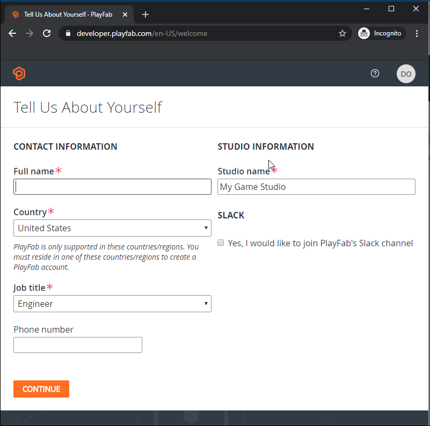This screenshot has width=430, height=426.
Task: Select the Tell Us About Yourself tab
Action: coord(67,14)
